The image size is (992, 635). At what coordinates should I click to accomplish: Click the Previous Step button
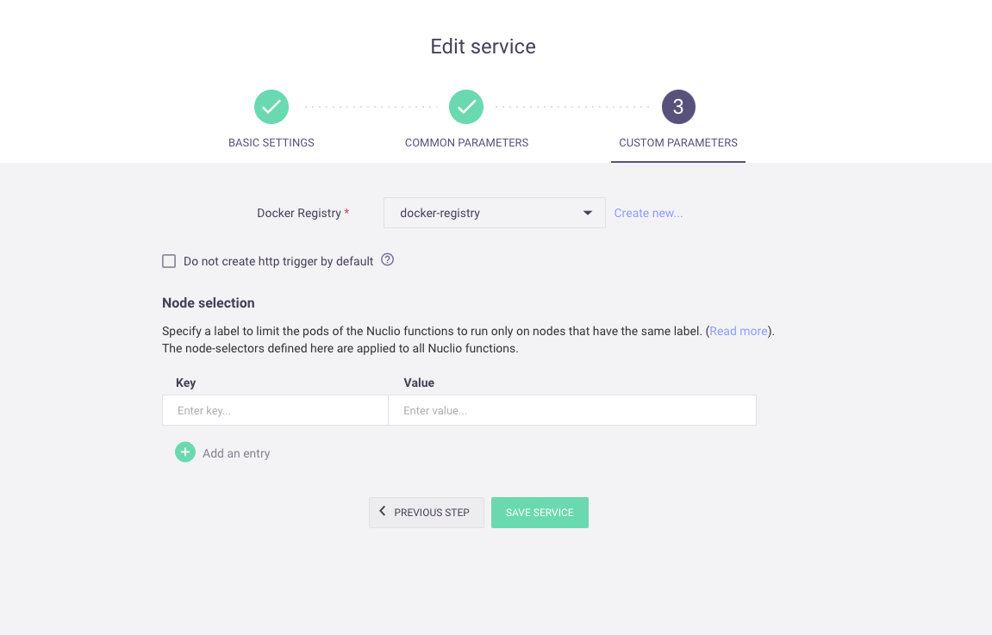coord(426,512)
